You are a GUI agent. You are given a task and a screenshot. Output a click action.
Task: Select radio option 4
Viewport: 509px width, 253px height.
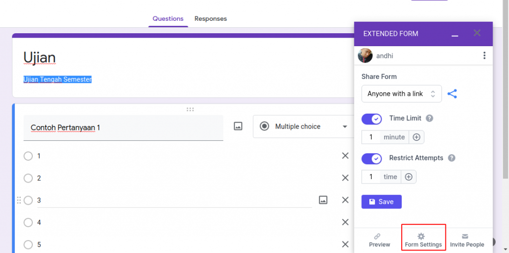(28, 223)
